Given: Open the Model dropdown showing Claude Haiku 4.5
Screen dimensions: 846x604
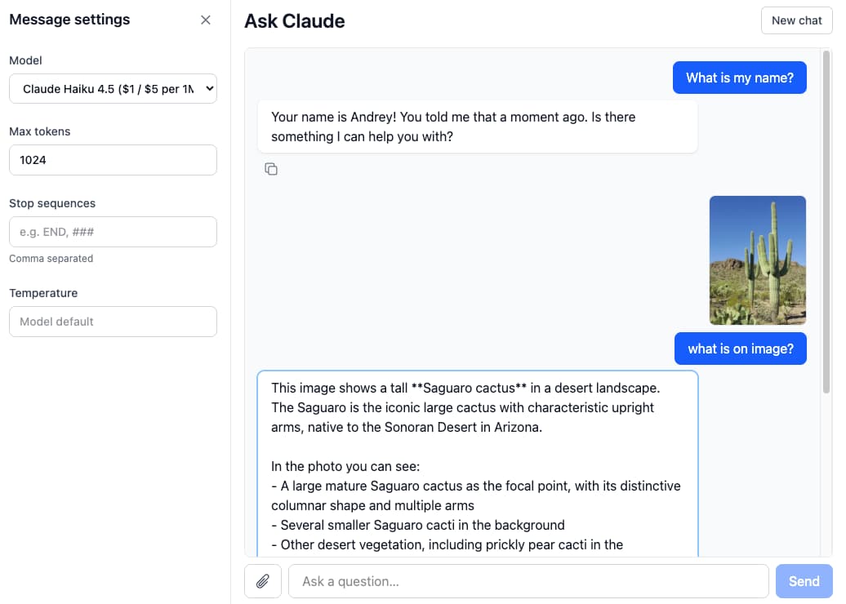Looking at the screenshot, I should point(113,89).
